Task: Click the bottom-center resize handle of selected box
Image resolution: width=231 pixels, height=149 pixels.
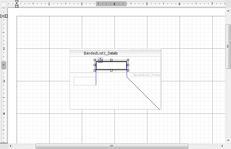Action: point(111,70)
